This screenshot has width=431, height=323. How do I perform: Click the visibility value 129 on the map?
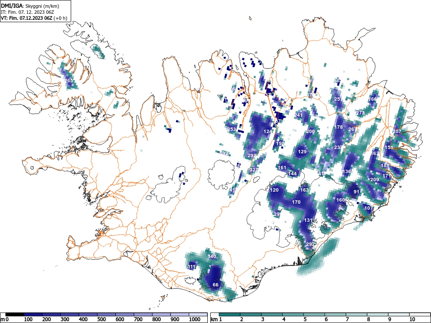(303, 152)
